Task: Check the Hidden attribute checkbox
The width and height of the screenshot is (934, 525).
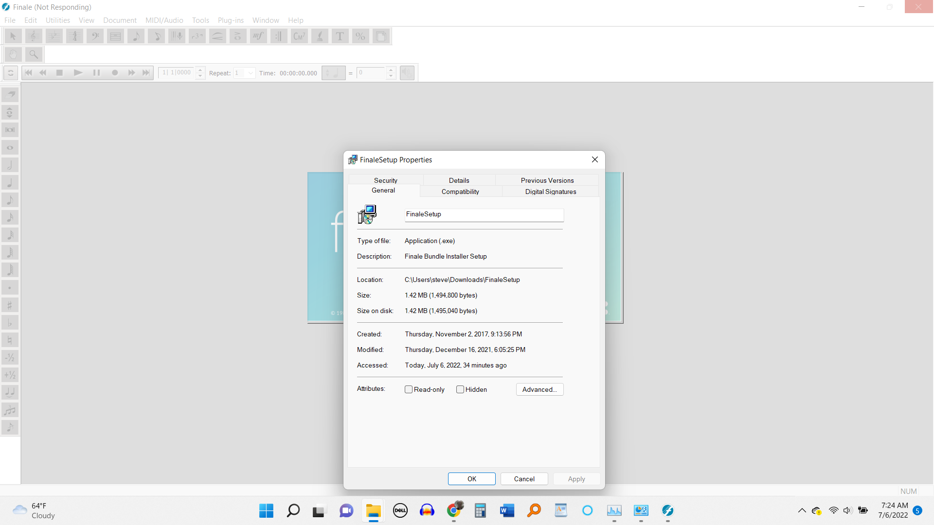Action: point(460,389)
